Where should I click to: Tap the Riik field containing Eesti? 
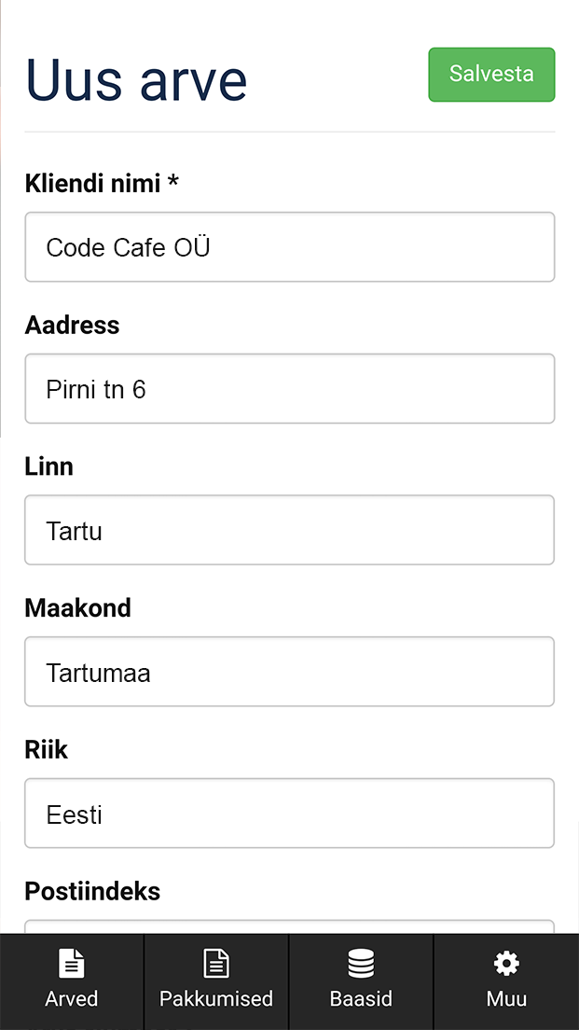click(x=289, y=814)
